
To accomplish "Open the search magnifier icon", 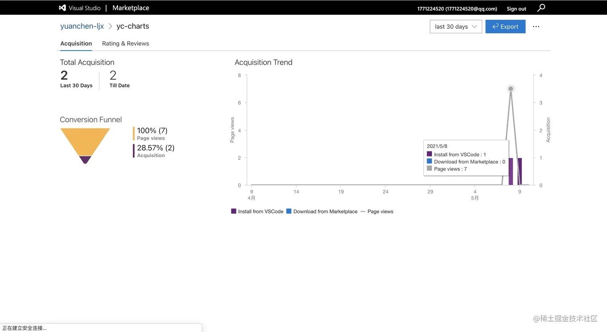I will pyautogui.click(x=541, y=8).
